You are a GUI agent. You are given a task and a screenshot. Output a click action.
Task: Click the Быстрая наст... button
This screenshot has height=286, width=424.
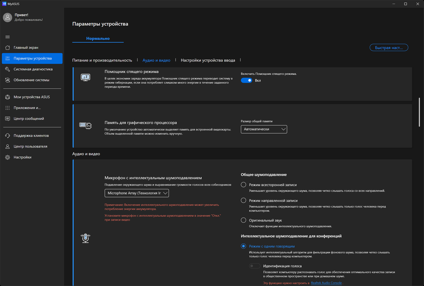[x=389, y=48]
